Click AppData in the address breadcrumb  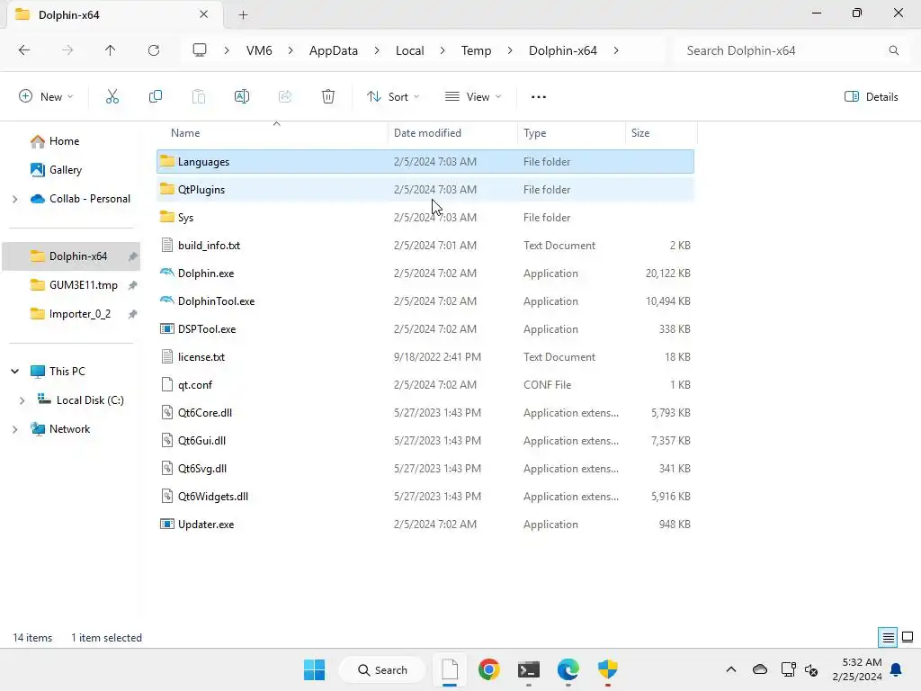tap(334, 50)
